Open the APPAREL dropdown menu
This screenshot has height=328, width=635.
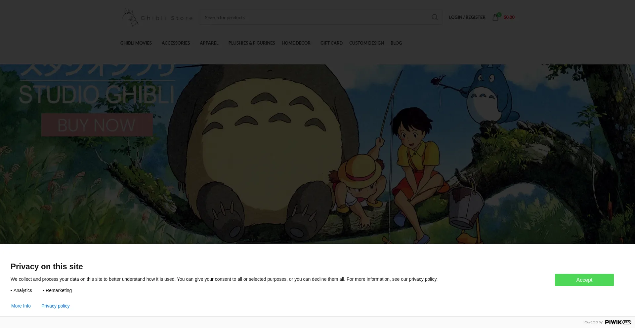[x=209, y=43]
